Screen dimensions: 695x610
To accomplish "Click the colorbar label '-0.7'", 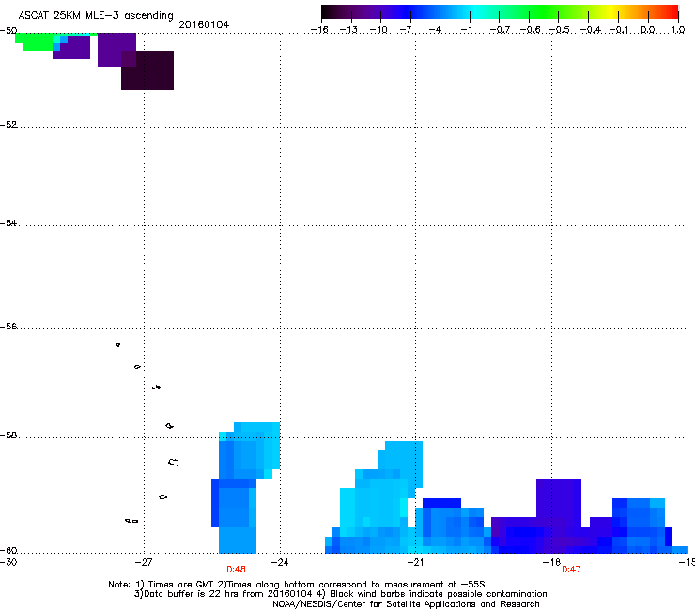I will click(x=500, y=30).
